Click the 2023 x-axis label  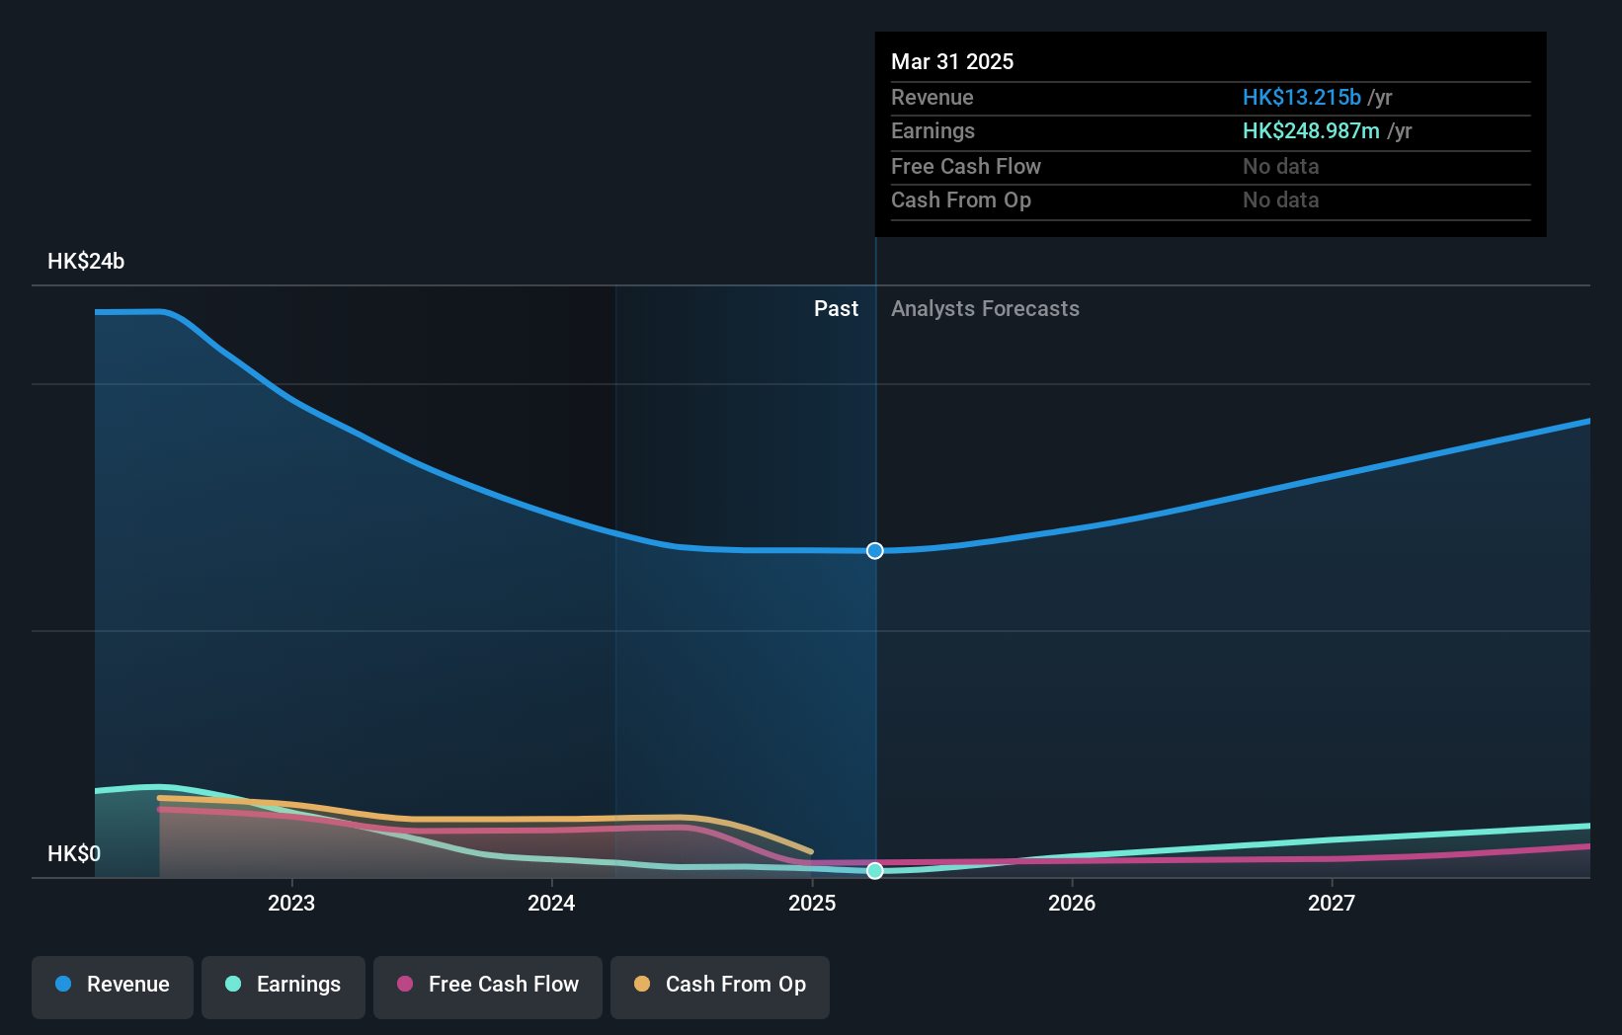point(291,903)
